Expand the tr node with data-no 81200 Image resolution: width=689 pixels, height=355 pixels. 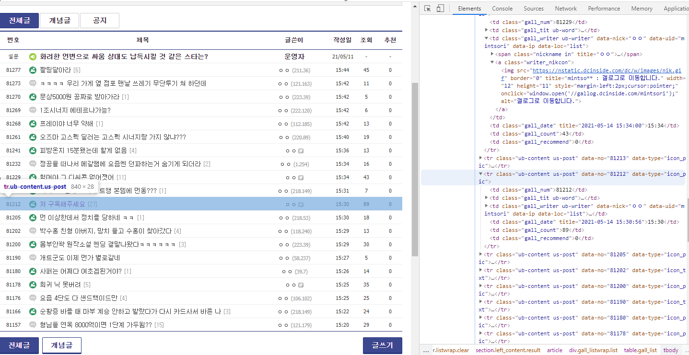pos(481,286)
